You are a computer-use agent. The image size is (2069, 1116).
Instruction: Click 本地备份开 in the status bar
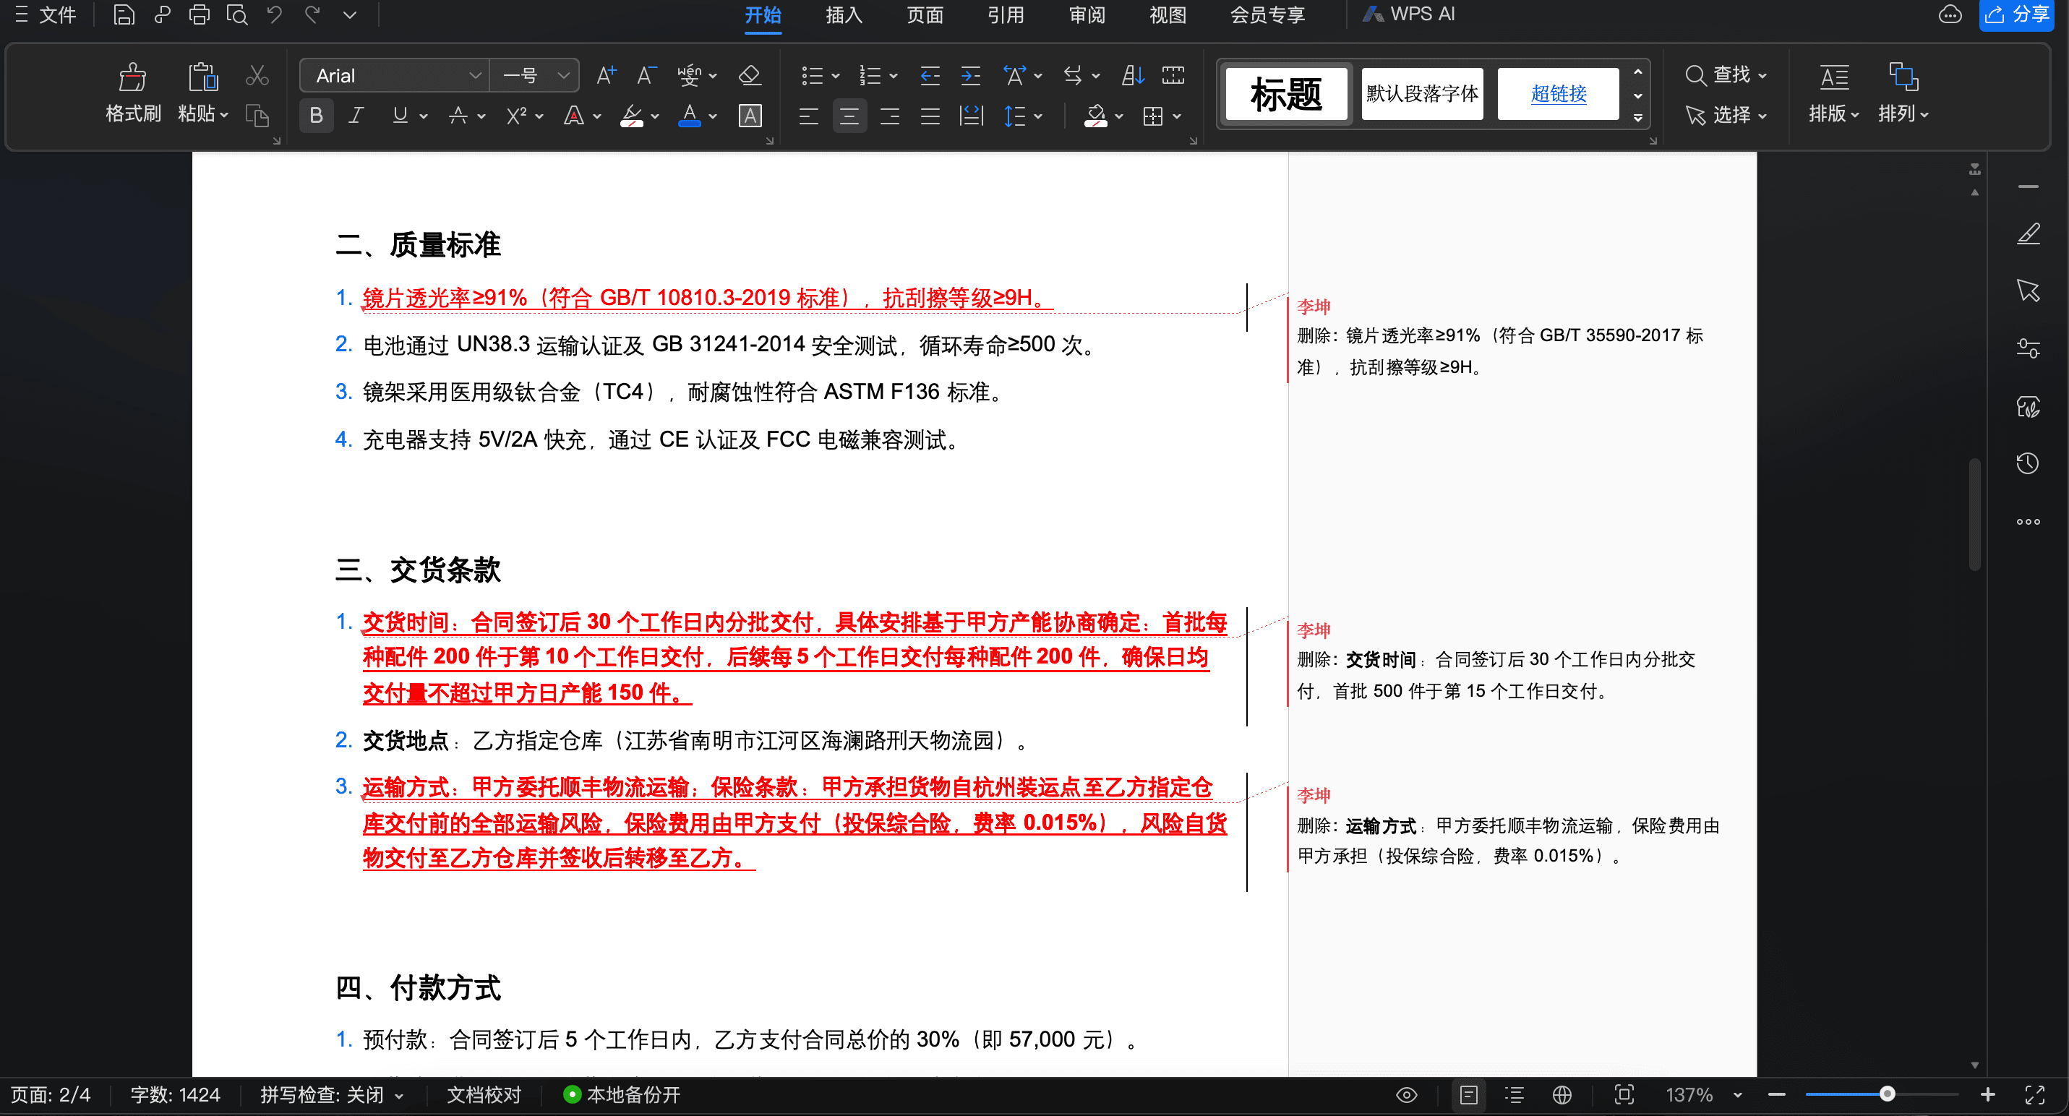tap(622, 1095)
